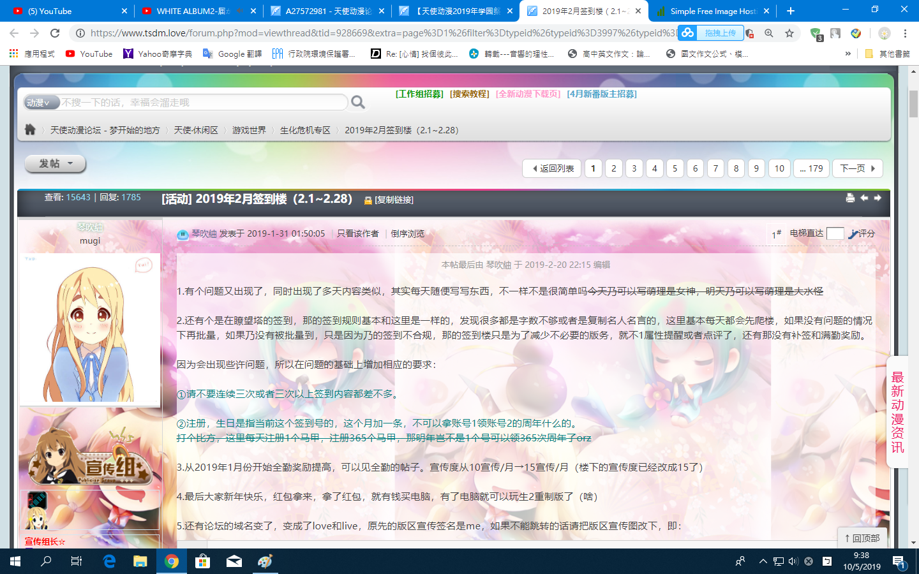Click 倒序浏览 to reverse post order

coord(408,233)
